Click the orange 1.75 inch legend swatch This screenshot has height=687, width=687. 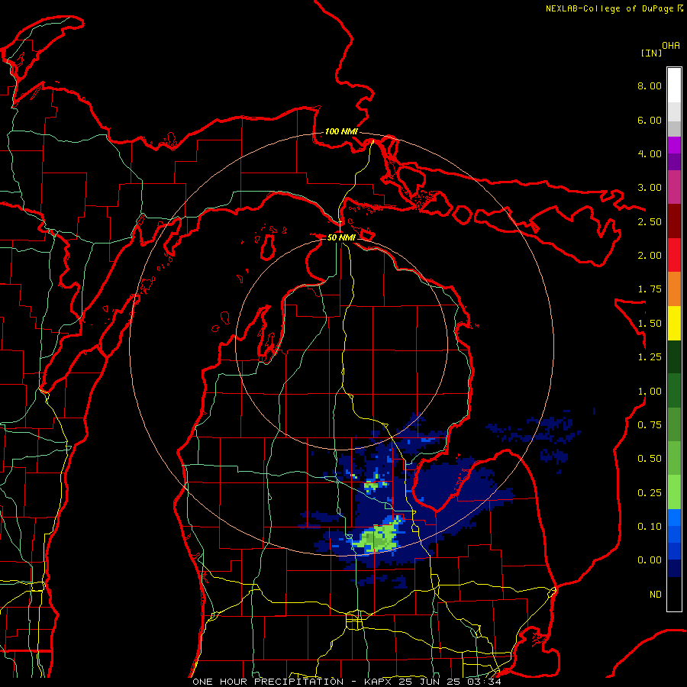click(674, 289)
